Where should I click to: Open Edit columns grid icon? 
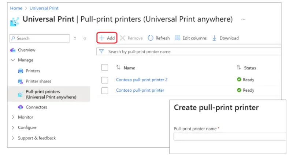pyautogui.click(x=177, y=38)
